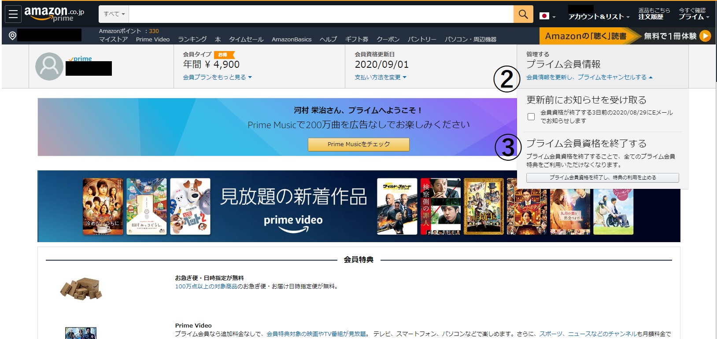717x339 pixels.
Task: Click the Amazon.co.jp prime logo
Action: click(54, 14)
